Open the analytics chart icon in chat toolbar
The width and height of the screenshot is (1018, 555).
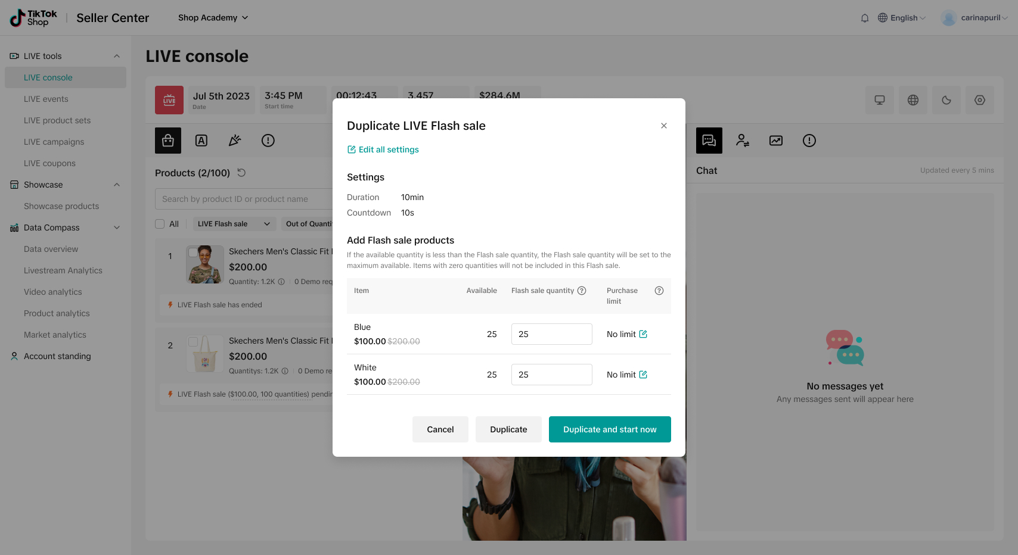pyautogui.click(x=775, y=141)
